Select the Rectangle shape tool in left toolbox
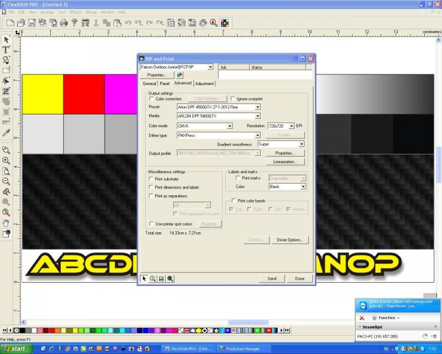Image resolution: width=442 pixels, height=354 pixels. (6, 70)
